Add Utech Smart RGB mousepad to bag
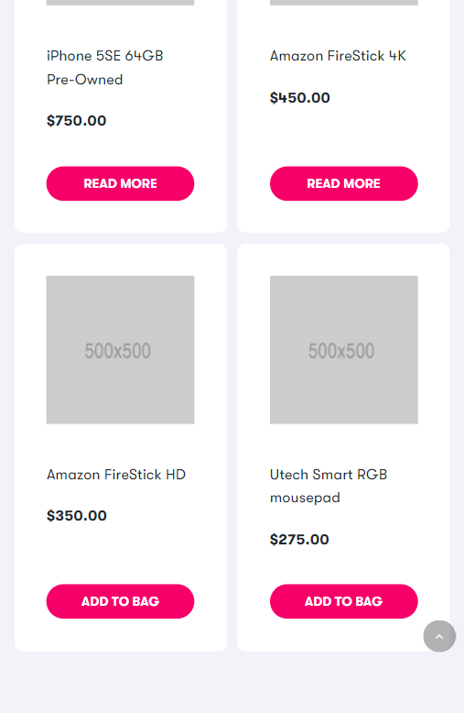This screenshot has width=464, height=713. coord(344,601)
